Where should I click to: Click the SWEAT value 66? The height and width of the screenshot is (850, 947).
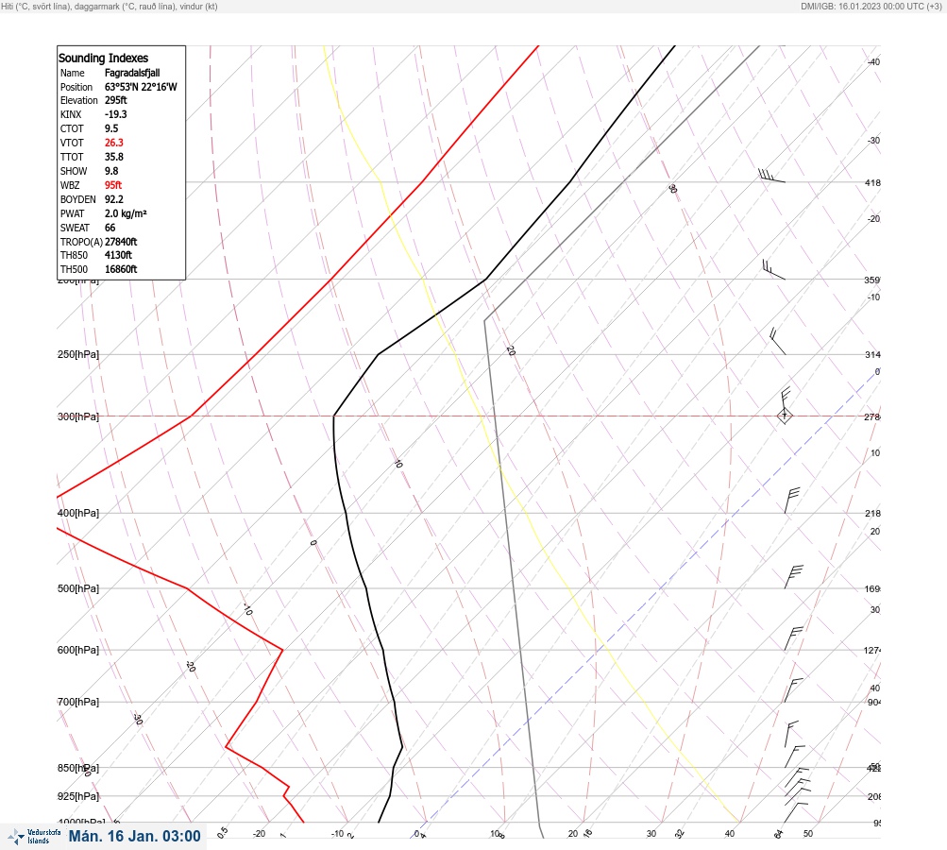point(110,228)
